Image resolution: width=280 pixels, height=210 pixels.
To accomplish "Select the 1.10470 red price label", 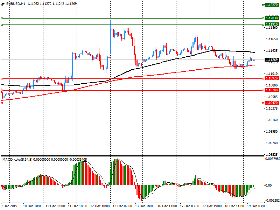I will point(272,103).
